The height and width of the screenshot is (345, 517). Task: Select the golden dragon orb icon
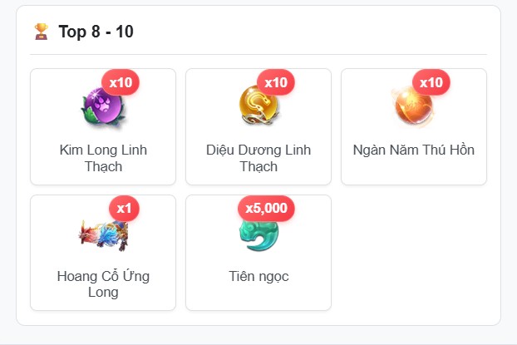258,106
